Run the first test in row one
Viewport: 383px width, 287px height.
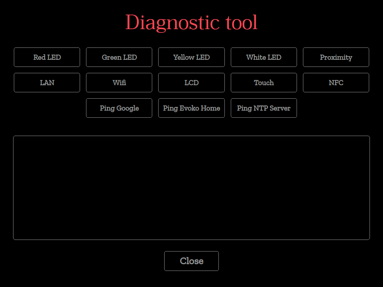(x=47, y=57)
